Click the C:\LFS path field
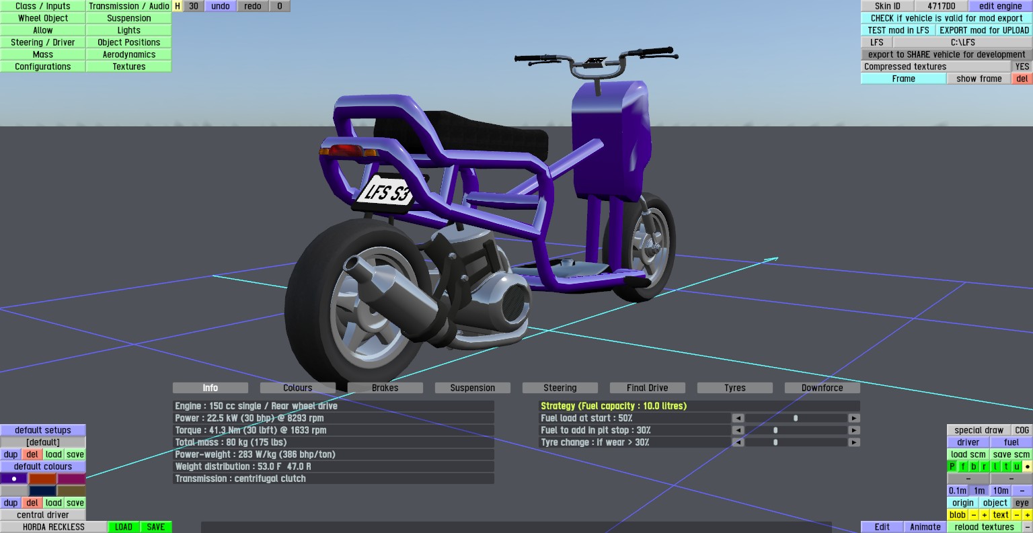Viewport: 1033px width, 533px height. coord(963,42)
